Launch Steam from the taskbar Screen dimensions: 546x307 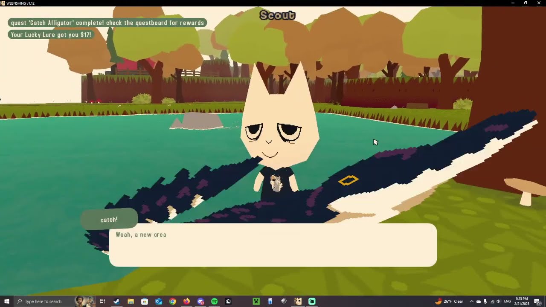[x=116, y=301]
